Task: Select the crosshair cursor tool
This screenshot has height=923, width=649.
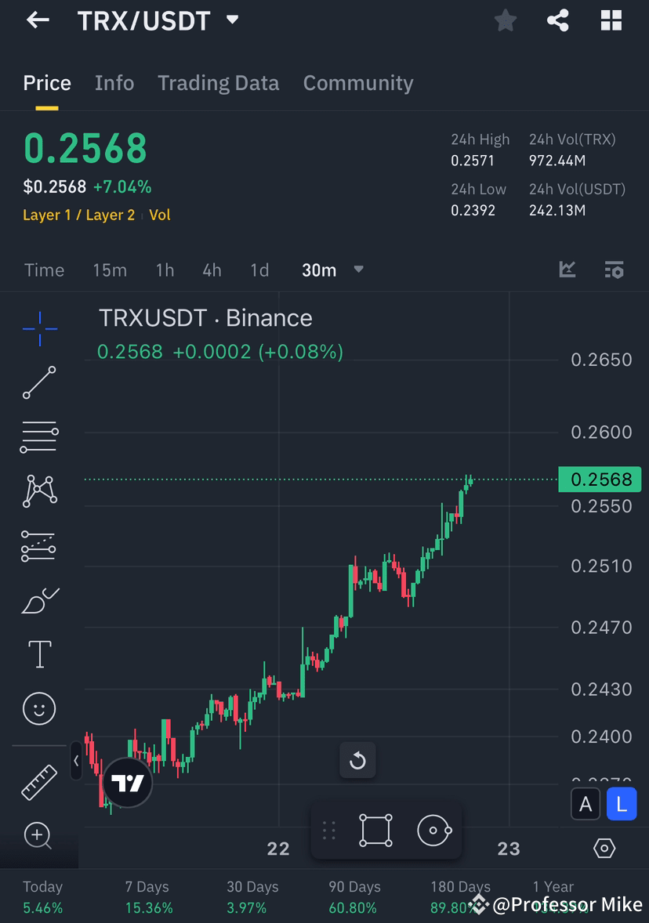Action: coord(39,328)
